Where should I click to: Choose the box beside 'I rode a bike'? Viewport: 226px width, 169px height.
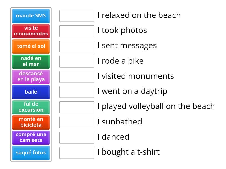77,62
